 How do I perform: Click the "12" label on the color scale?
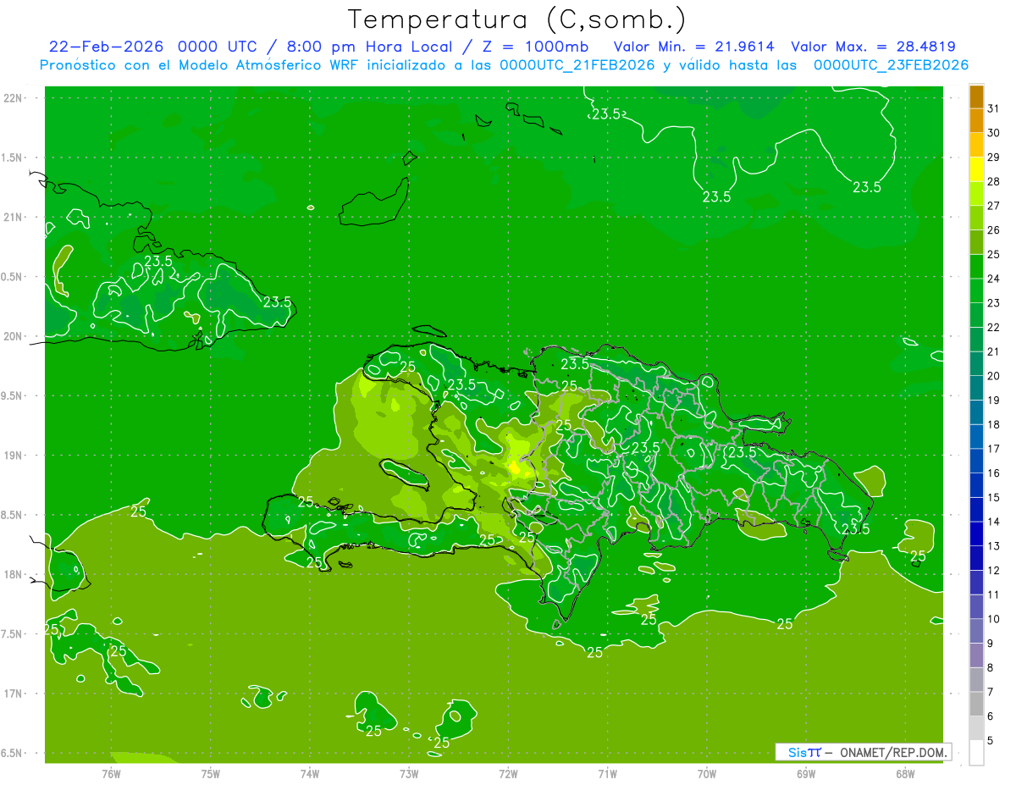click(994, 570)
